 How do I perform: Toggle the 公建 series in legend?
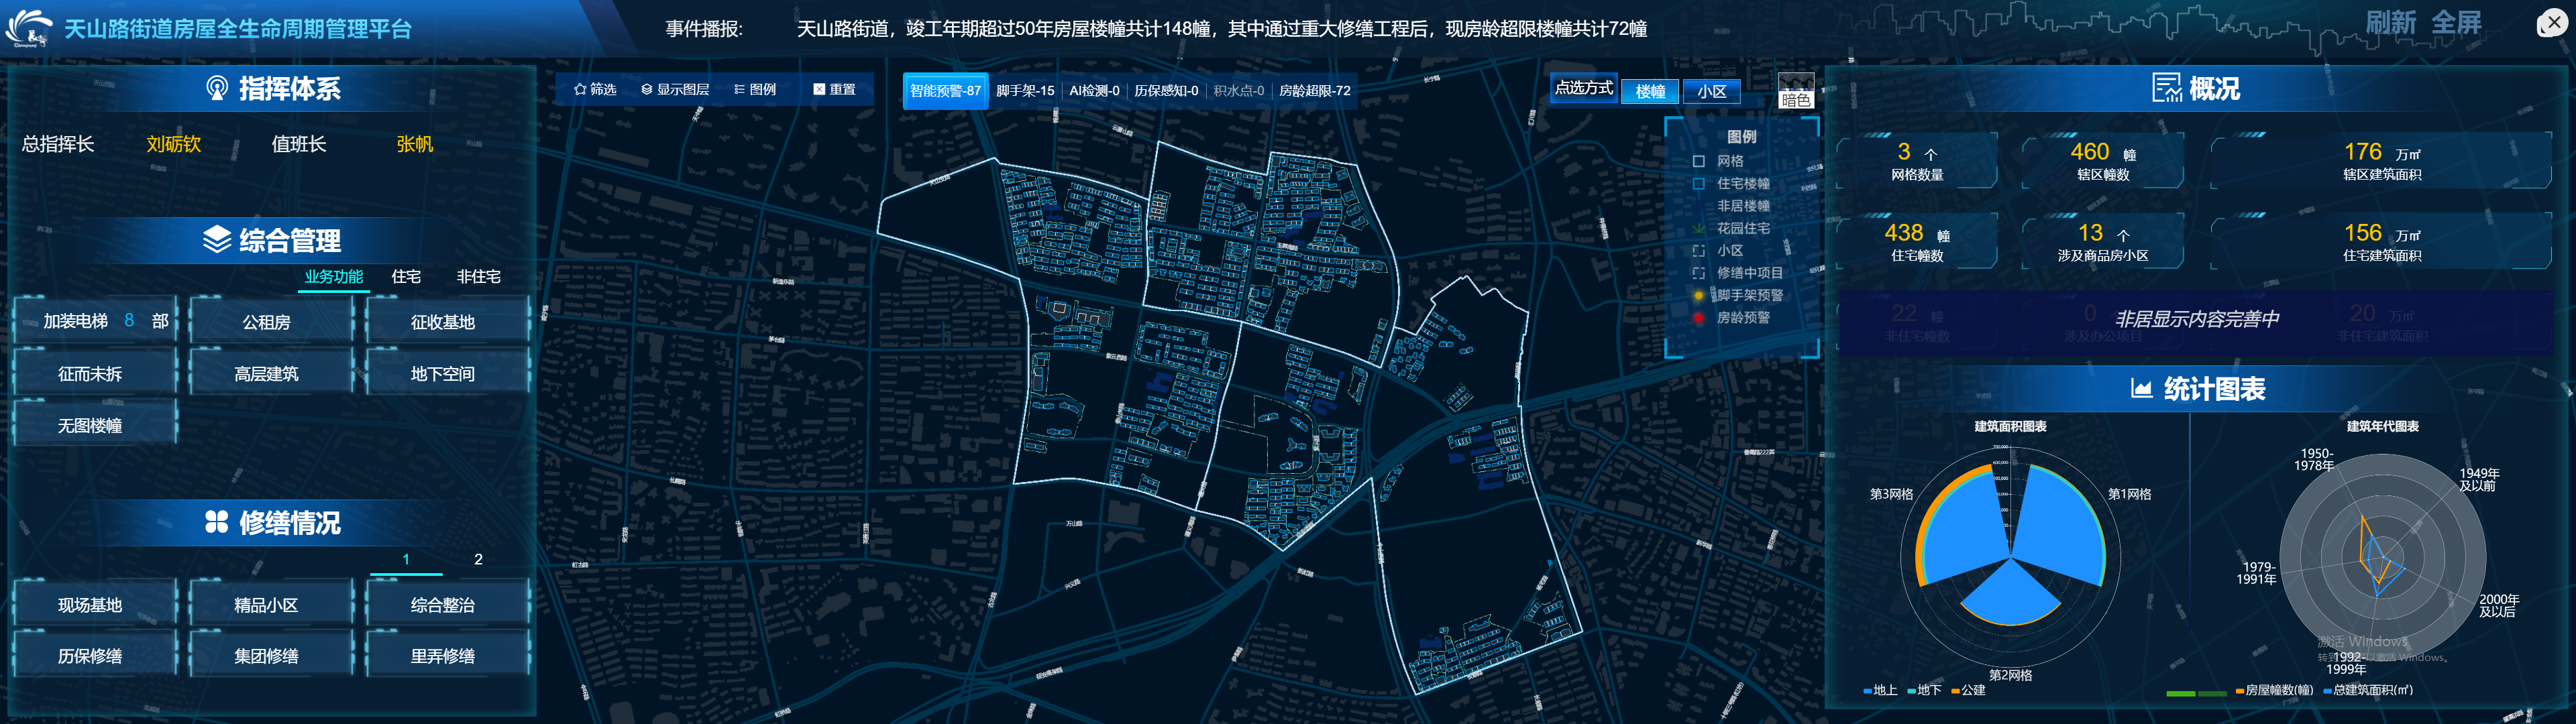click(x=1968, y=690)
